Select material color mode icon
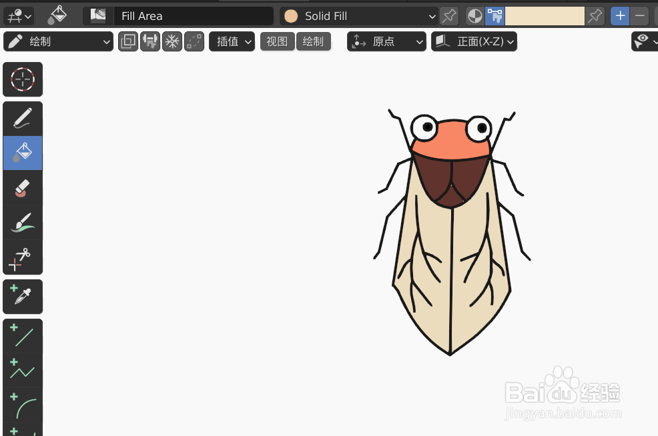This screenshot has height=436, width=658. (475, 16)
